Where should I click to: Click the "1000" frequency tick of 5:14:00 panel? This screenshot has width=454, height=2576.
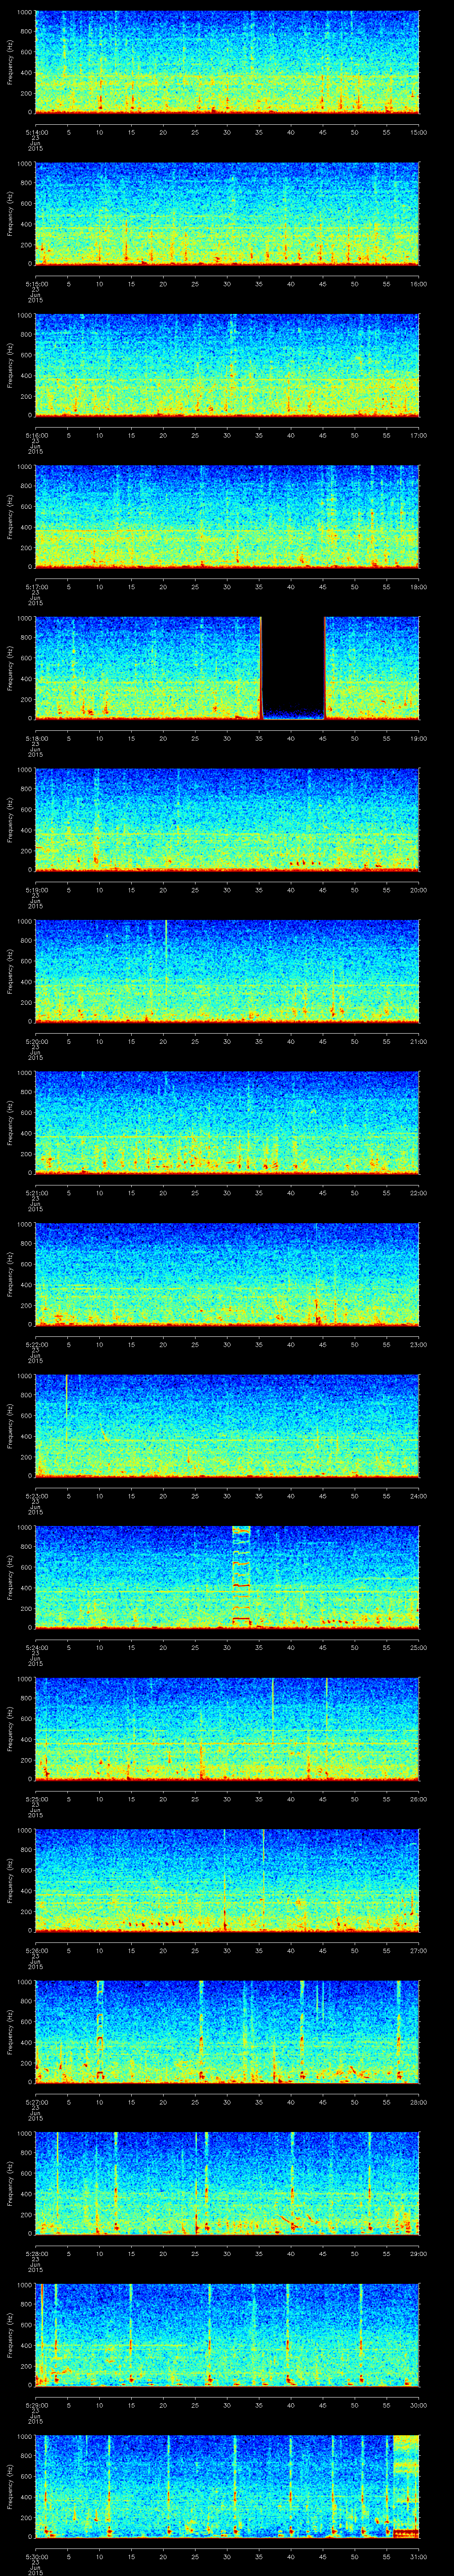[x=24, y=12]
